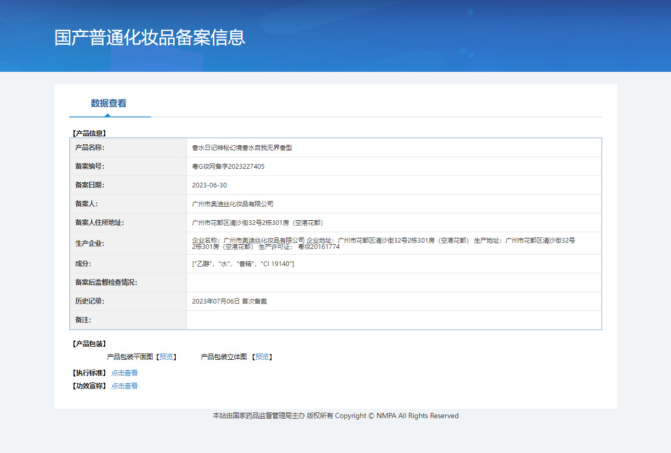Click the 【功效宣称】 label
Screen dimensions: 671x453
[89, 386]
